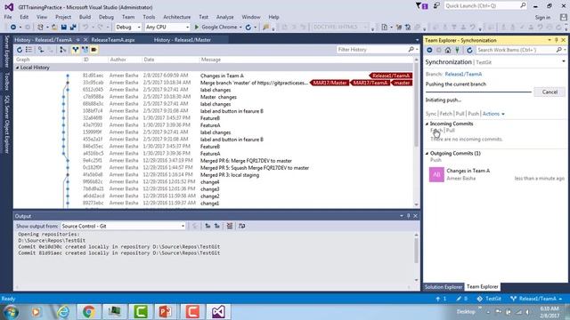
Task: Open Solution Configurations Debug dropdown
Action: coord(128,28)
